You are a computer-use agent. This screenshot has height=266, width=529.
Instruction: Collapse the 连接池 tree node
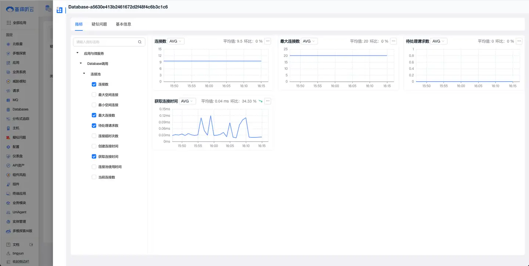coord(84,74)
